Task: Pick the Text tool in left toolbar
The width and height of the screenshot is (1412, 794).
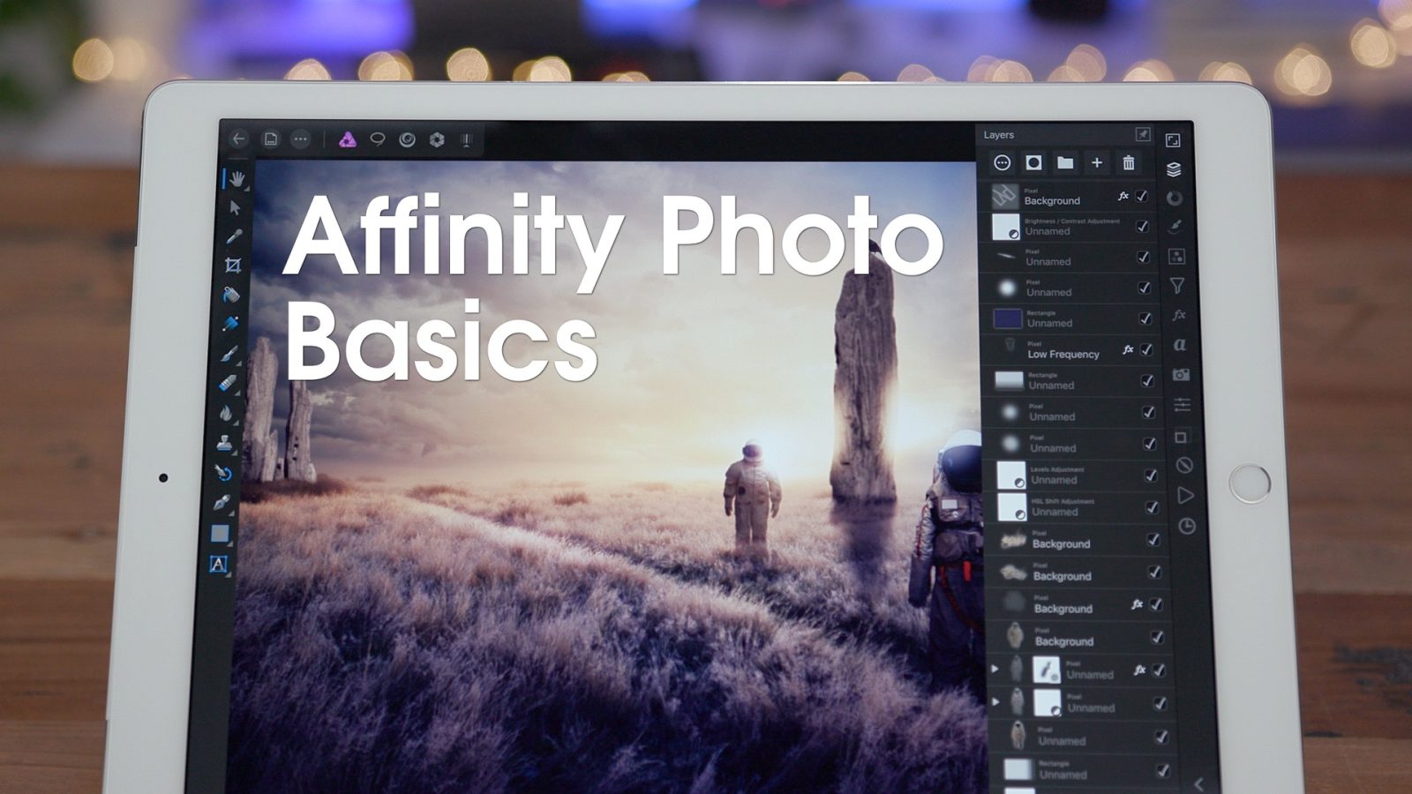Action: pyautogui.click(x=219, y=564)
